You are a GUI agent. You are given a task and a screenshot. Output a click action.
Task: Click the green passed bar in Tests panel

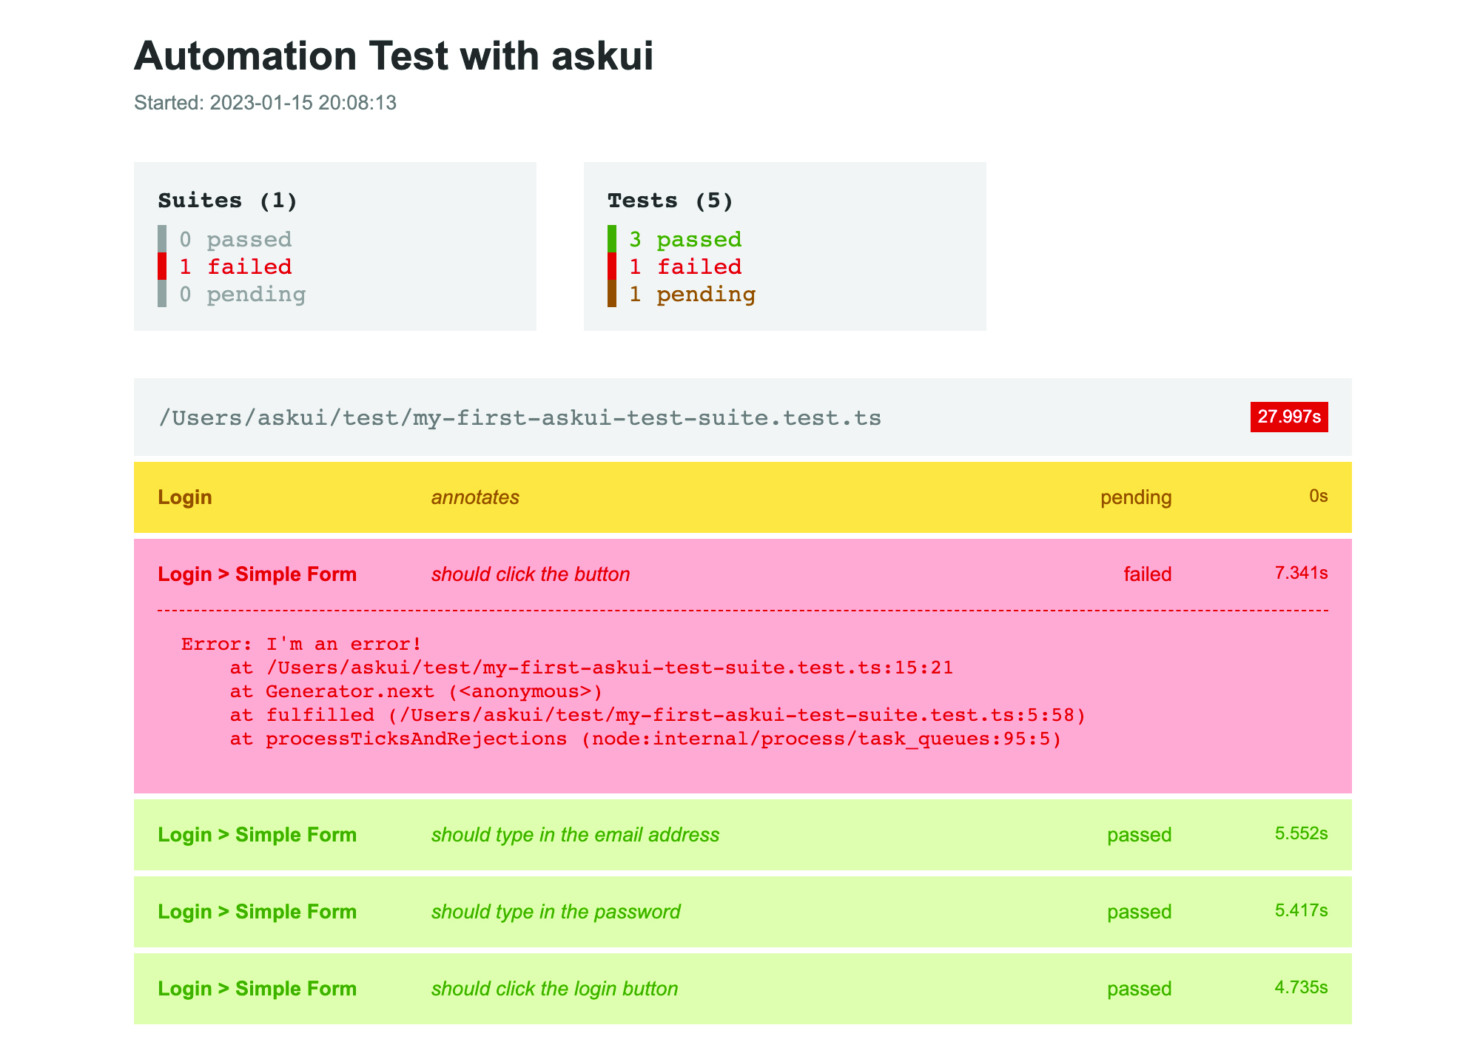(613, 238)
